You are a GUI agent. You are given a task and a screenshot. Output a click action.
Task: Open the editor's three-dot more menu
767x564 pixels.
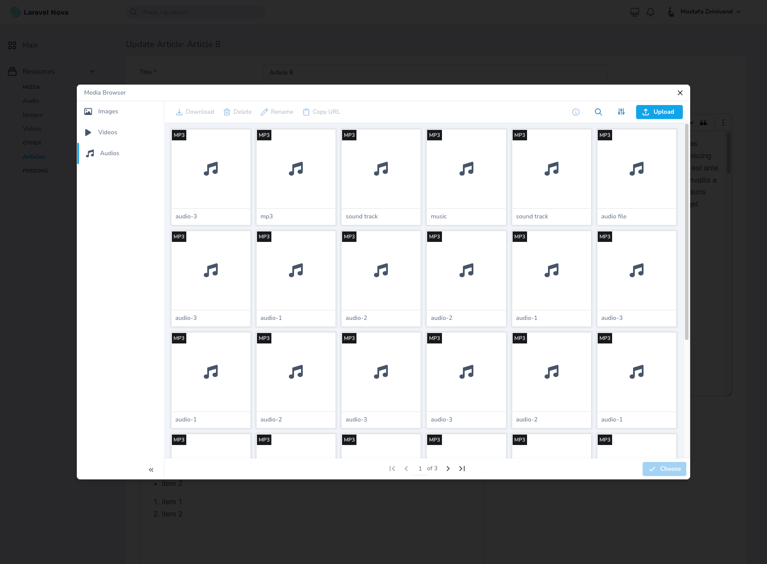coord(723,123)
